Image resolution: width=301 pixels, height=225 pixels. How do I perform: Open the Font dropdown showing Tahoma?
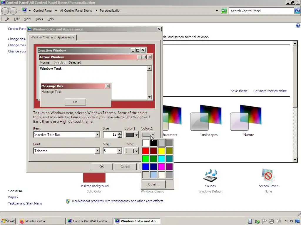(98, 151)
